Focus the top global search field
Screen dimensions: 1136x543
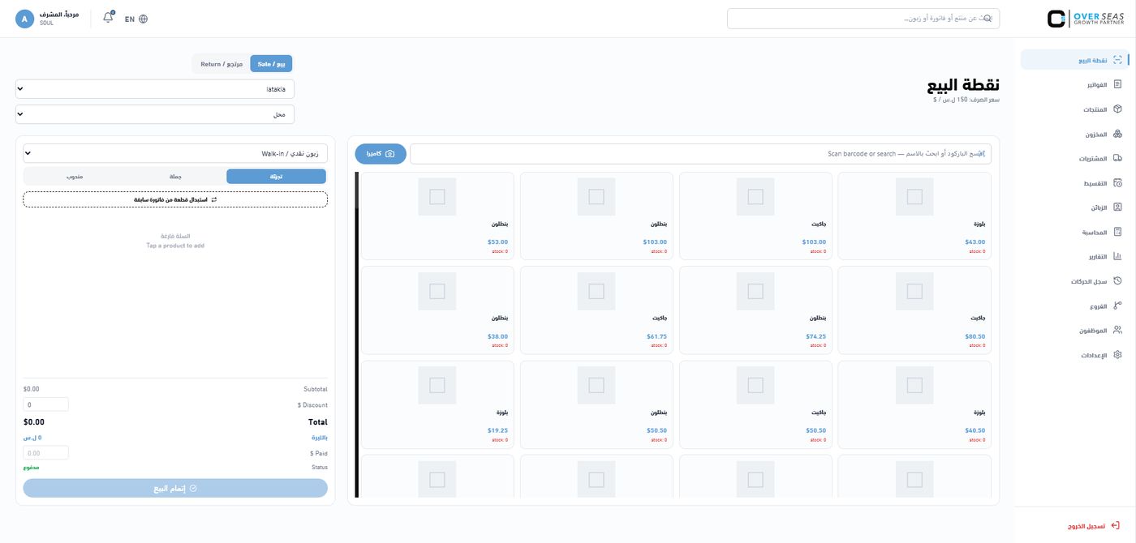pyautogui.click(x=863, y=19)
